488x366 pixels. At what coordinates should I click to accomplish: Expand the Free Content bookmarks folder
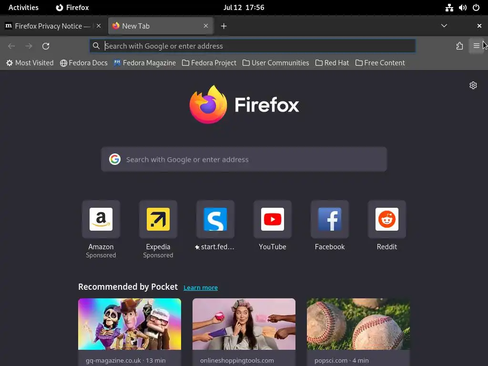(380, 63)
